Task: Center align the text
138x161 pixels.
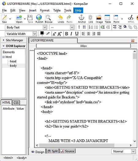Action: (89, 34)
